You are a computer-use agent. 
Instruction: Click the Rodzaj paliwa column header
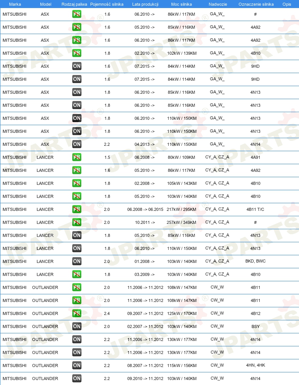point(74,4)
